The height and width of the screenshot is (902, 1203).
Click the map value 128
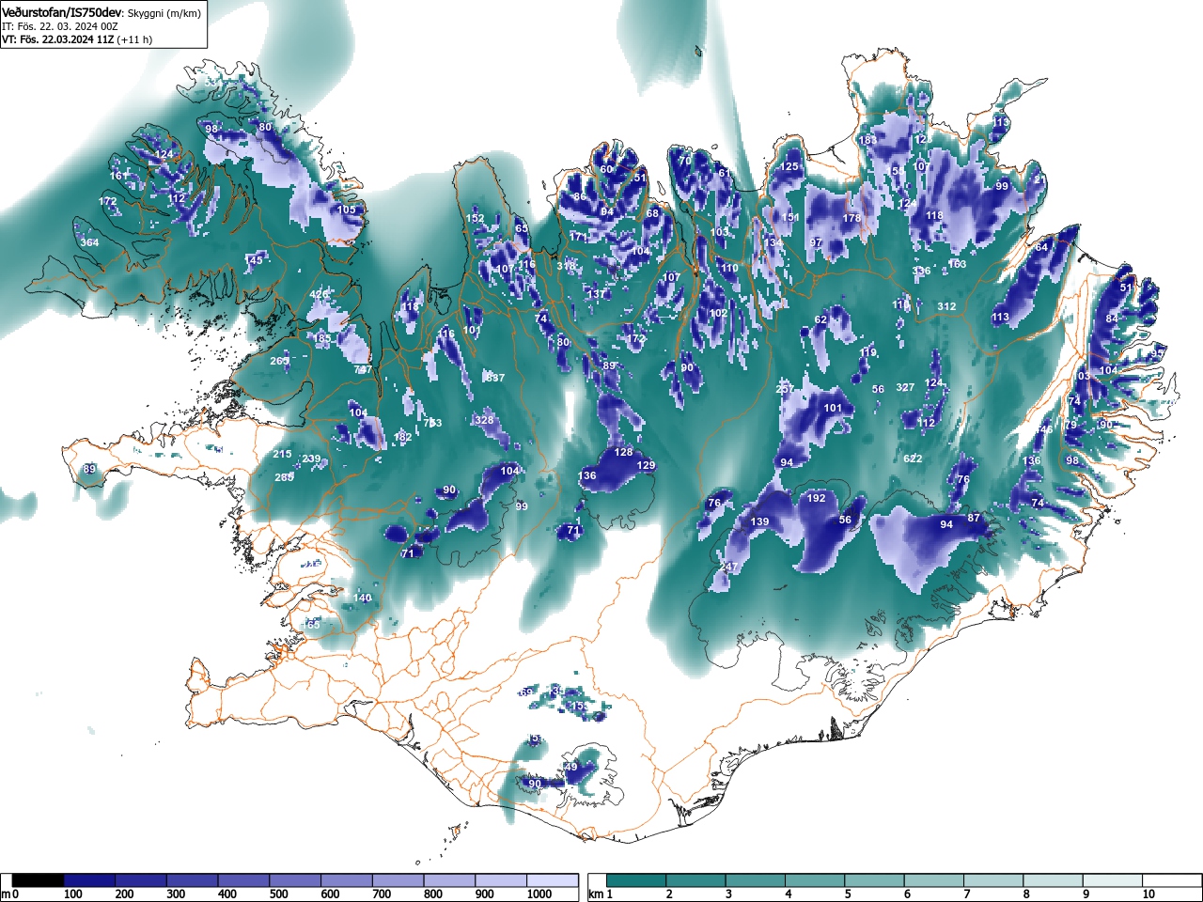pos(624,452)
